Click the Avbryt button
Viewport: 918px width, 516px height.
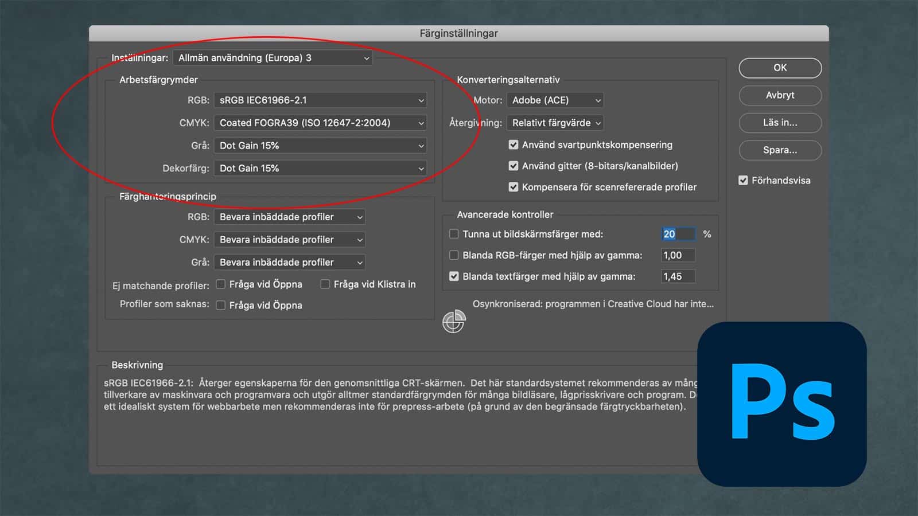point(780,95)
